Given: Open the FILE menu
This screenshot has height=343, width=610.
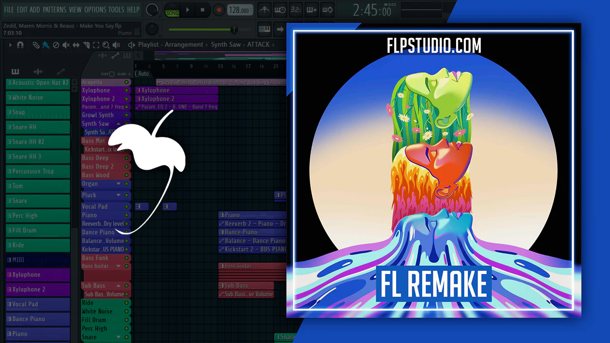Looking at the screenshot, I should [9, 10].
